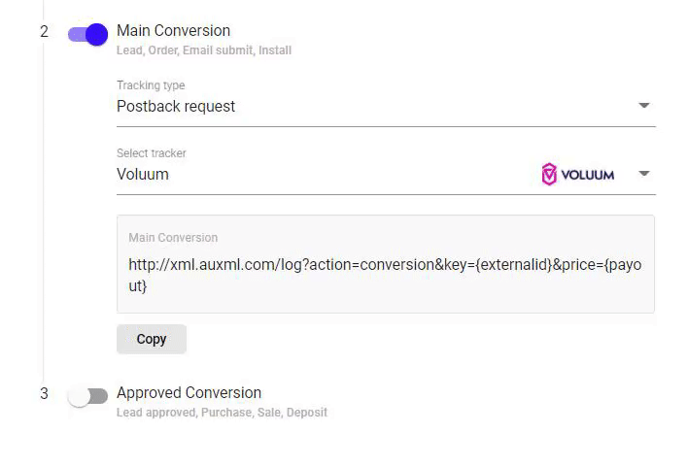688x466 pixels.
Task: Click step number 2 marker
Action: coord(44,32)
